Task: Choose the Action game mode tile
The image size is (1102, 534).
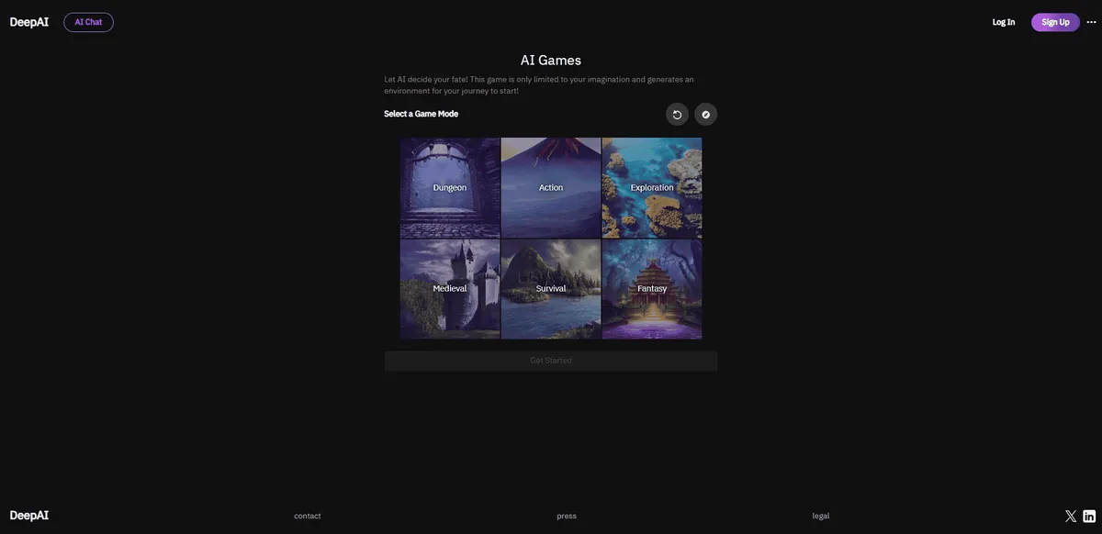Action: point(551,188)
